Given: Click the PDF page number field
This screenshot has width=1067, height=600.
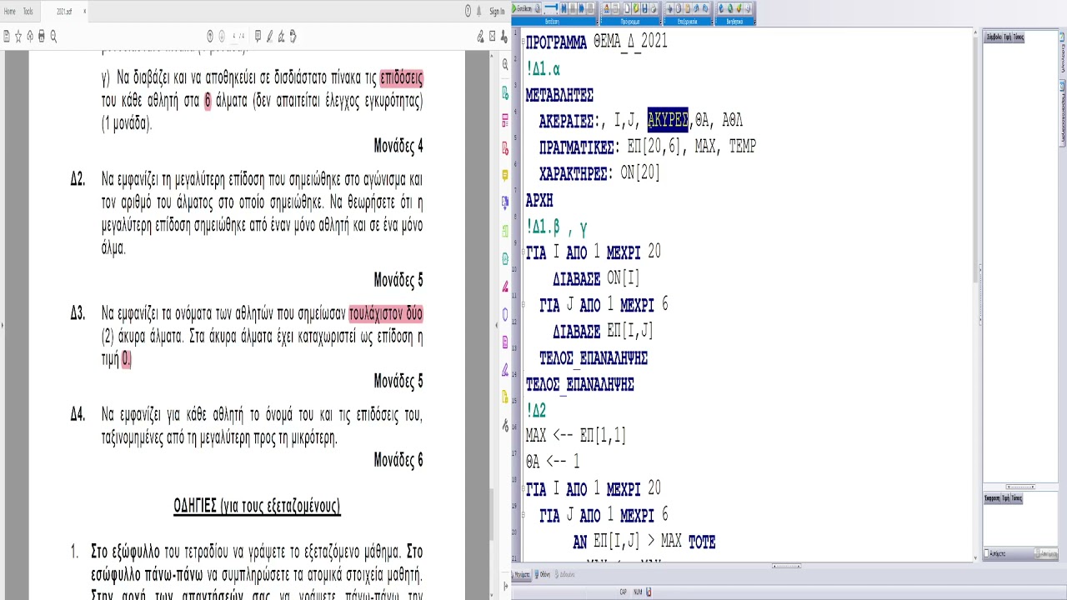Looking at the screenshot, I should pos(235,36).
